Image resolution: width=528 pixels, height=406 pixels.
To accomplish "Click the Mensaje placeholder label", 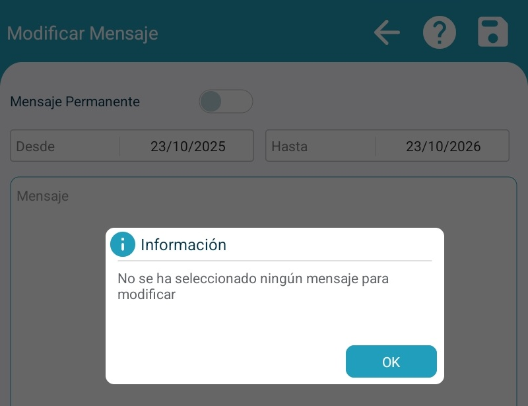I will click(x=43, y=196).
